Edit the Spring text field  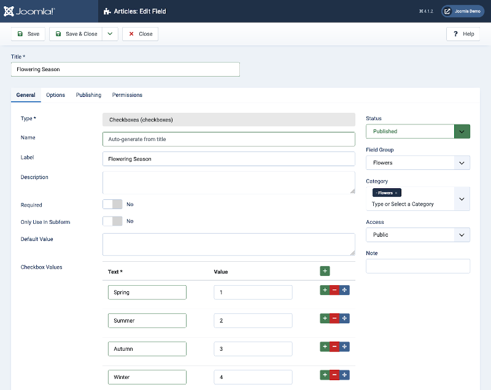pos(147,292)
